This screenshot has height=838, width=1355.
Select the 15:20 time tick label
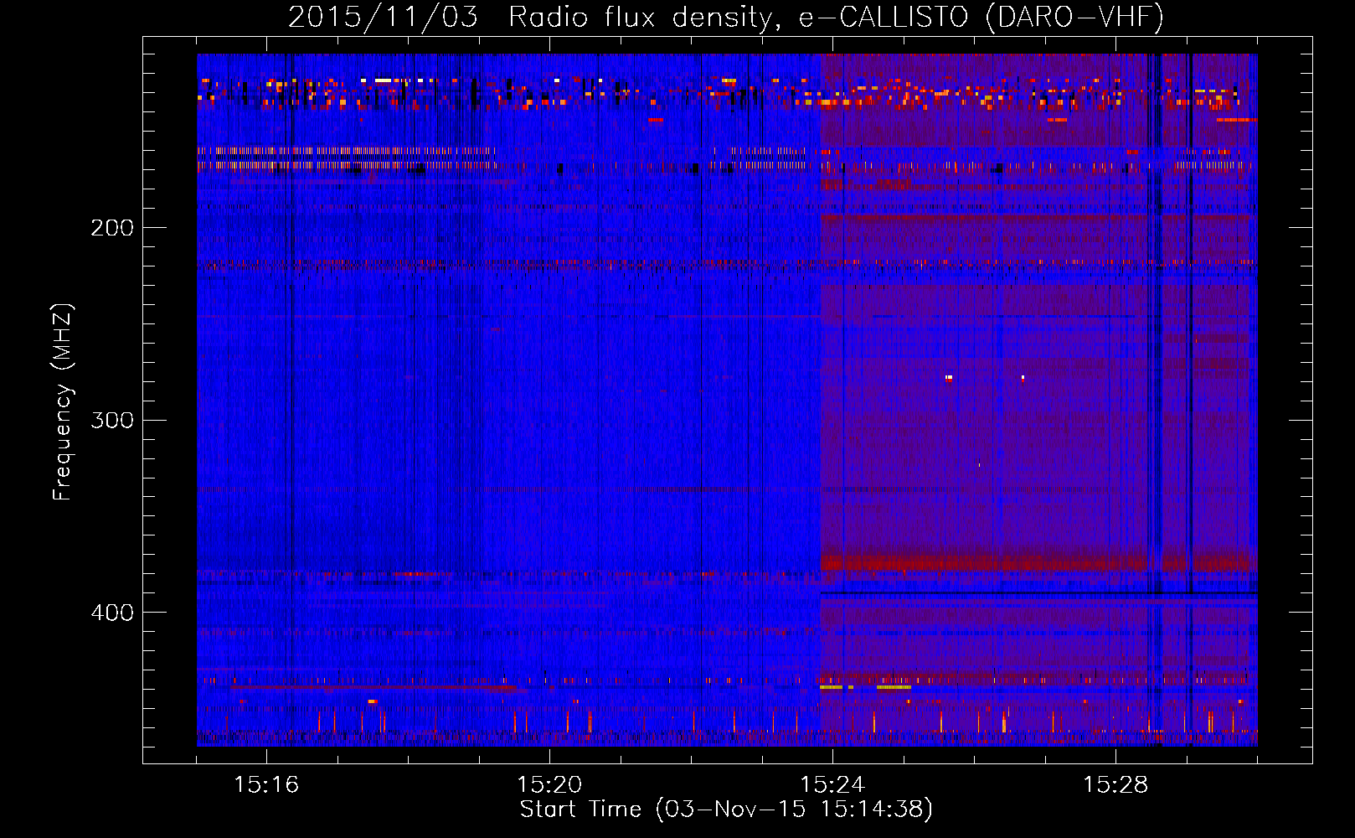tap(549, 785)
